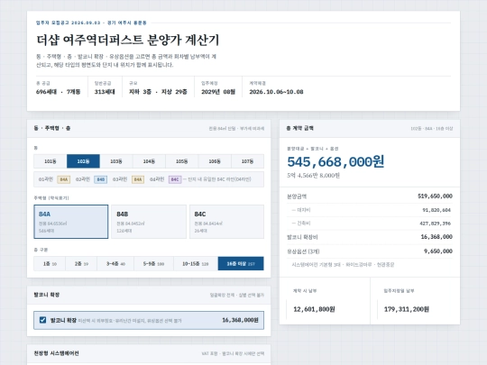Click the 696세대 · 7개동 supply figure

tap(58, 92)
